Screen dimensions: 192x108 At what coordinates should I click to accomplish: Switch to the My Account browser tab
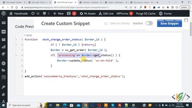tap(142, 2)
